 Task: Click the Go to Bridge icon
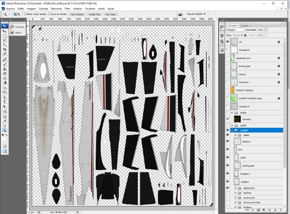tap(181, 14)
